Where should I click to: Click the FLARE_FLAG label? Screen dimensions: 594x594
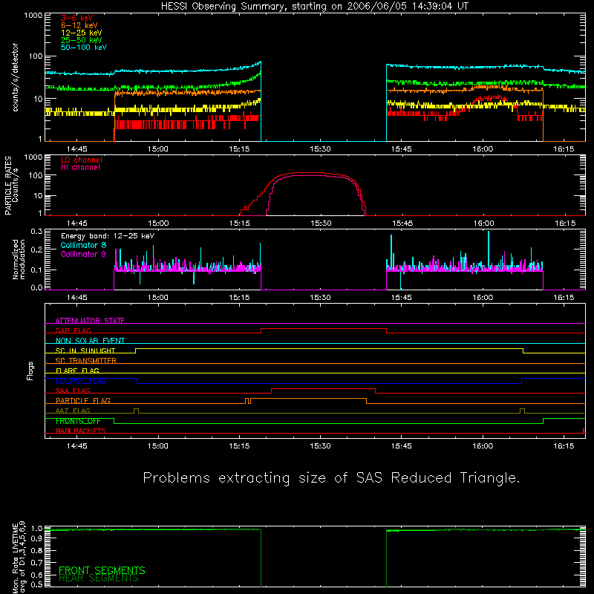coord(77,371)
